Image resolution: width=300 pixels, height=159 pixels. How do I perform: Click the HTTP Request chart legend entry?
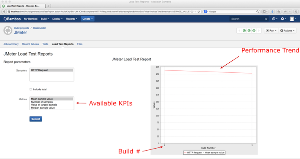(204, 153)
